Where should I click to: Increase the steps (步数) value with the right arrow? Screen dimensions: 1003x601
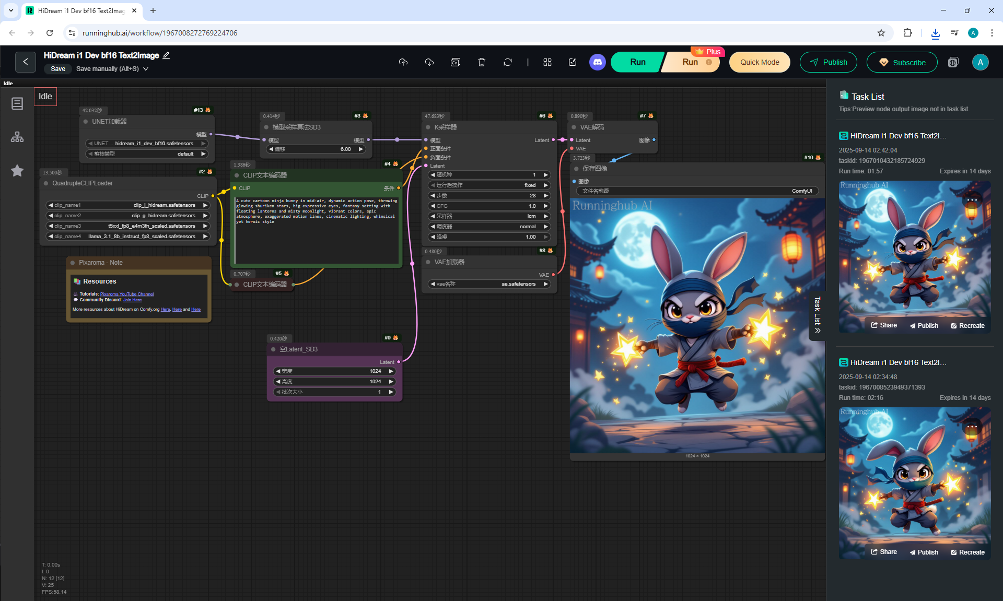coord(546,196)
